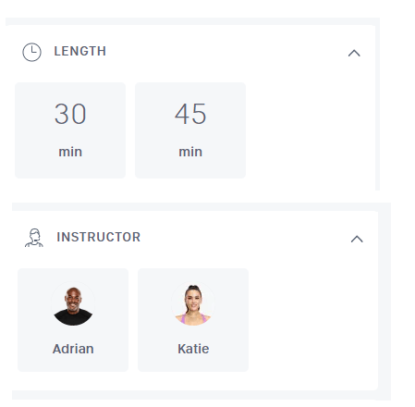Click the instructor headset icon
Screen dimensions: 415x407
tap(34, 238)
